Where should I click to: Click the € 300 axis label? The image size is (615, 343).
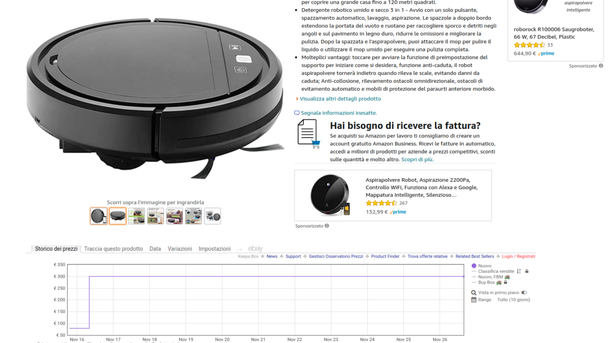point(59,276)
